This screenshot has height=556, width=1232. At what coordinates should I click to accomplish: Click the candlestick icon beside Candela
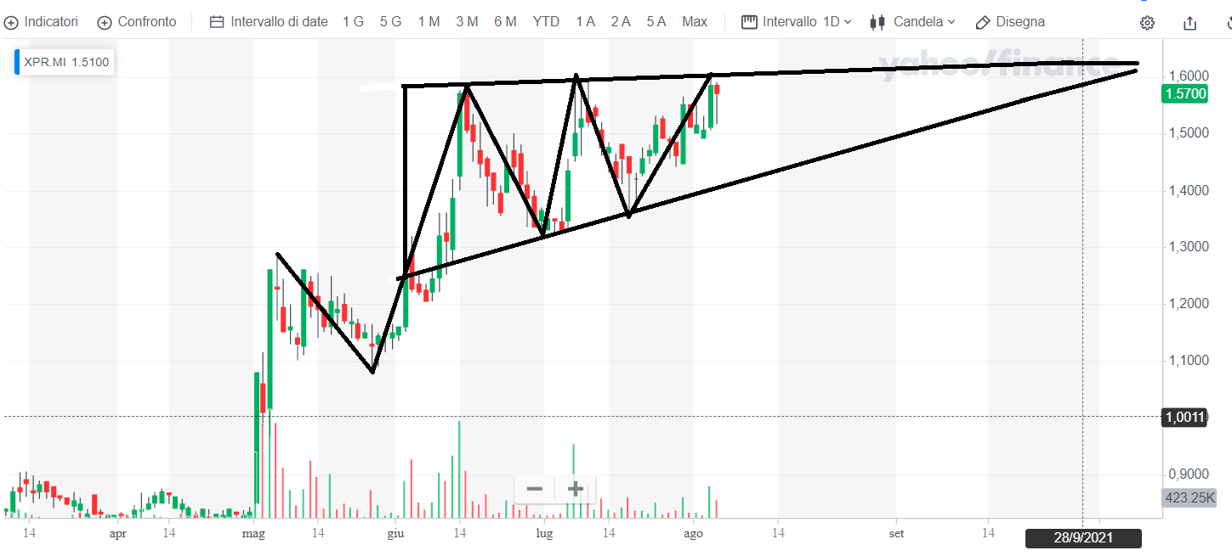[878, 22]
